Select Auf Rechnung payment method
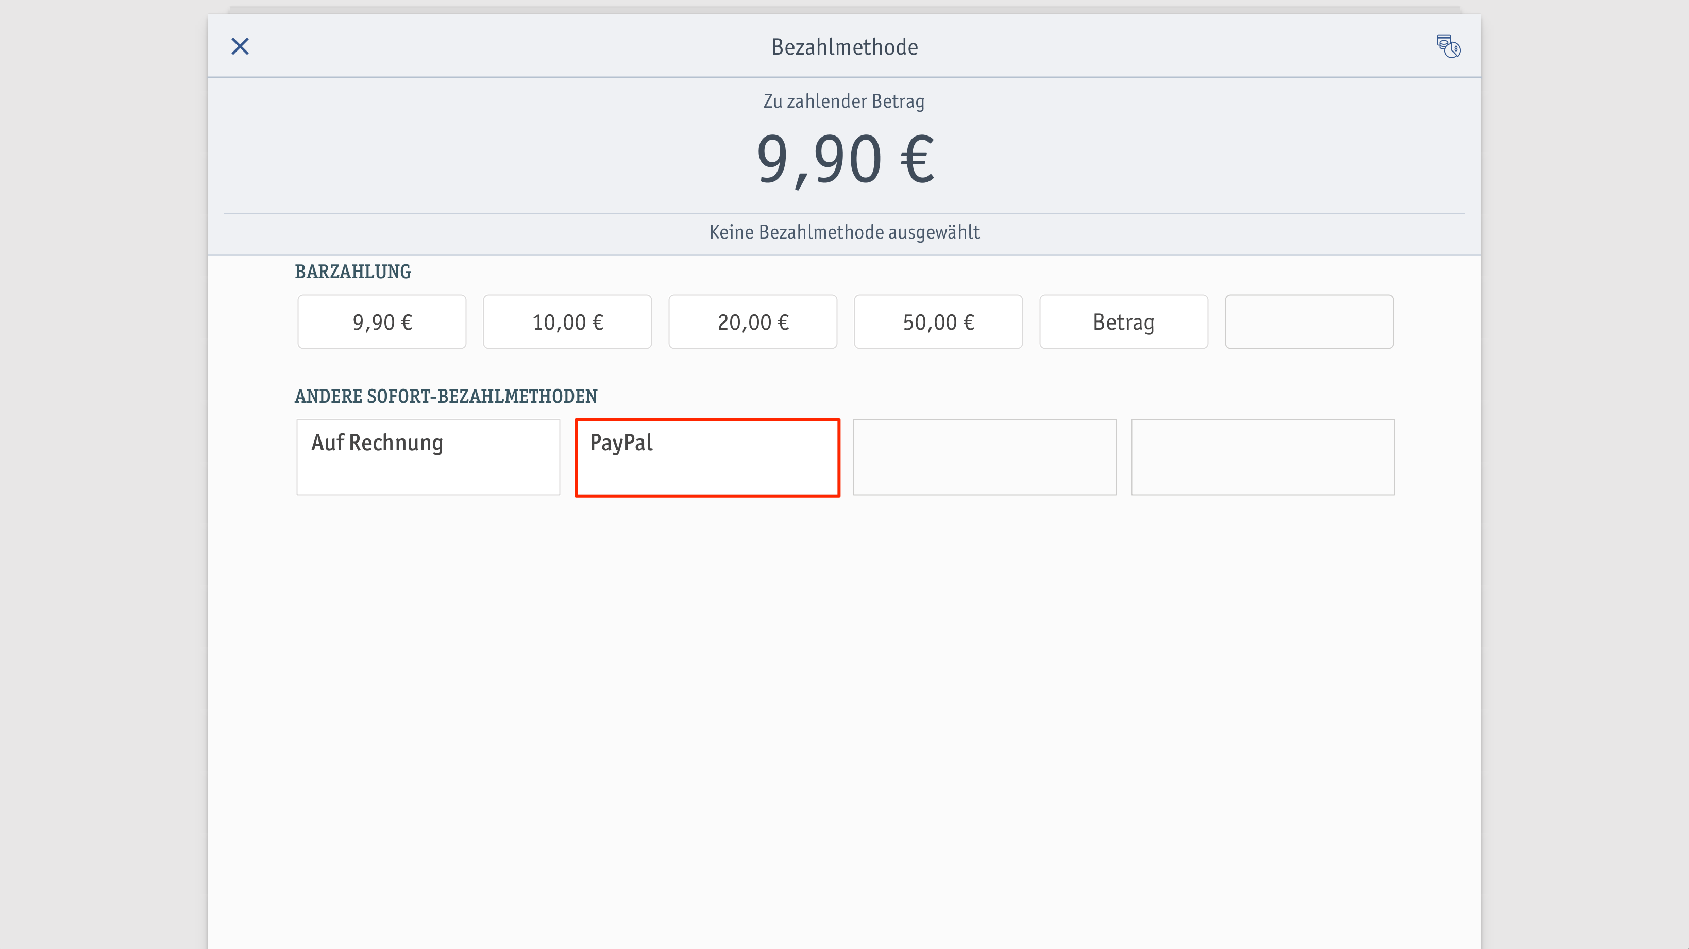Image resolution: width=1689 pixels, height=949 pixels. tap(428, 457)
